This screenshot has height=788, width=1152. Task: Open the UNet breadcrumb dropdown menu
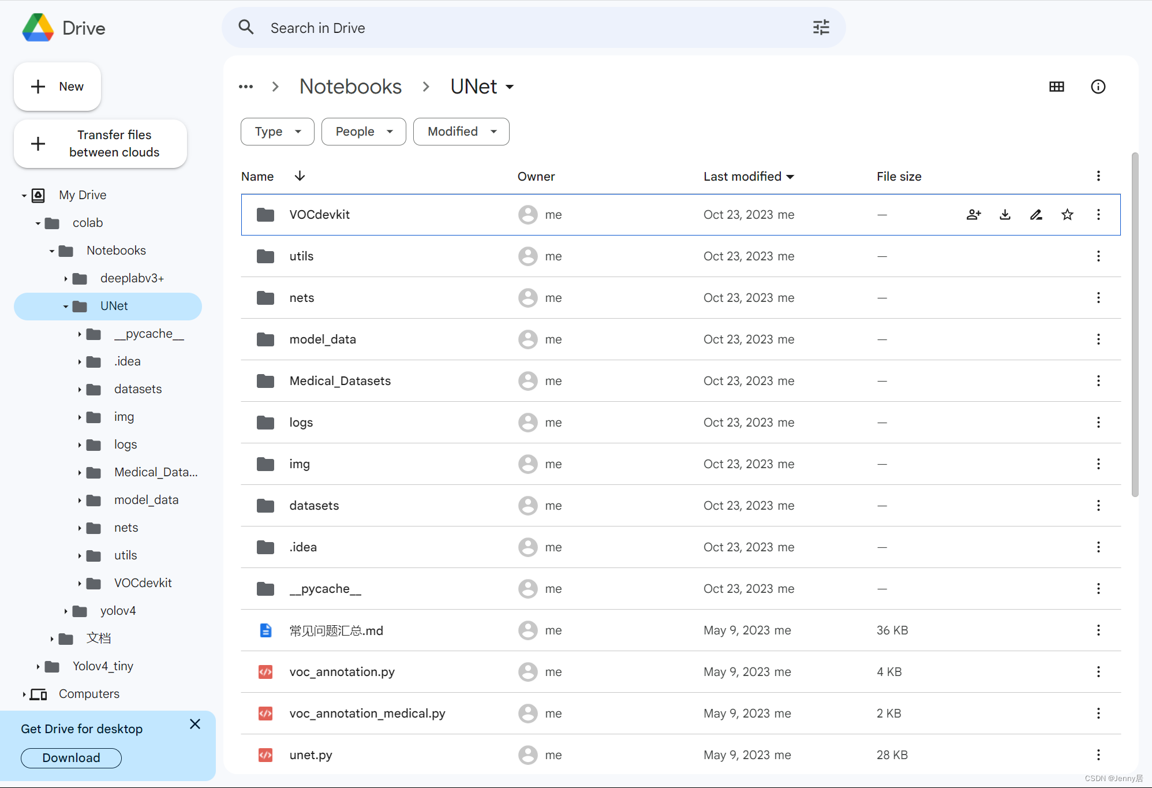[x=510, y=87]
